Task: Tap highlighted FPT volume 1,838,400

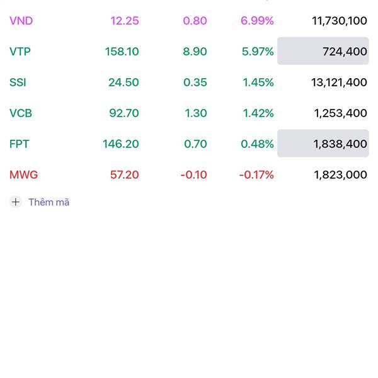Action: click(323, 144)
